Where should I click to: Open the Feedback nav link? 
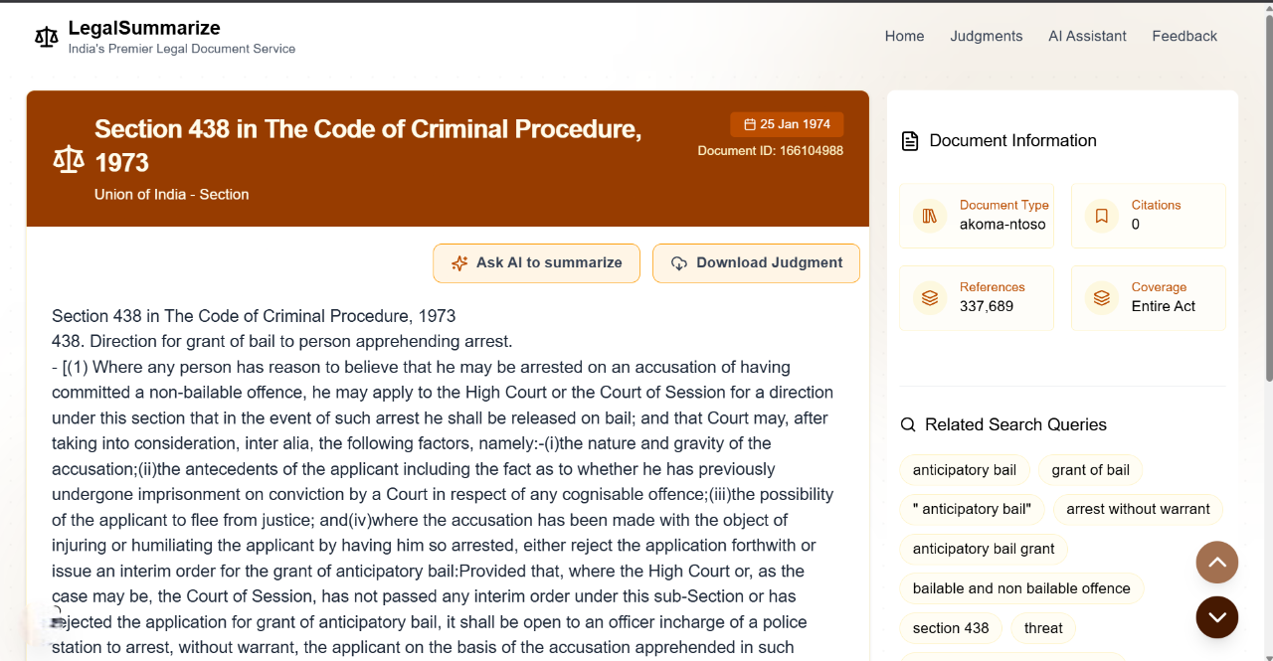click(1184, 36)
